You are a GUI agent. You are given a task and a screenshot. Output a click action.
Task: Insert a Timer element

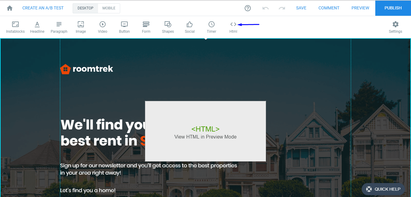(x=212, y=27)
